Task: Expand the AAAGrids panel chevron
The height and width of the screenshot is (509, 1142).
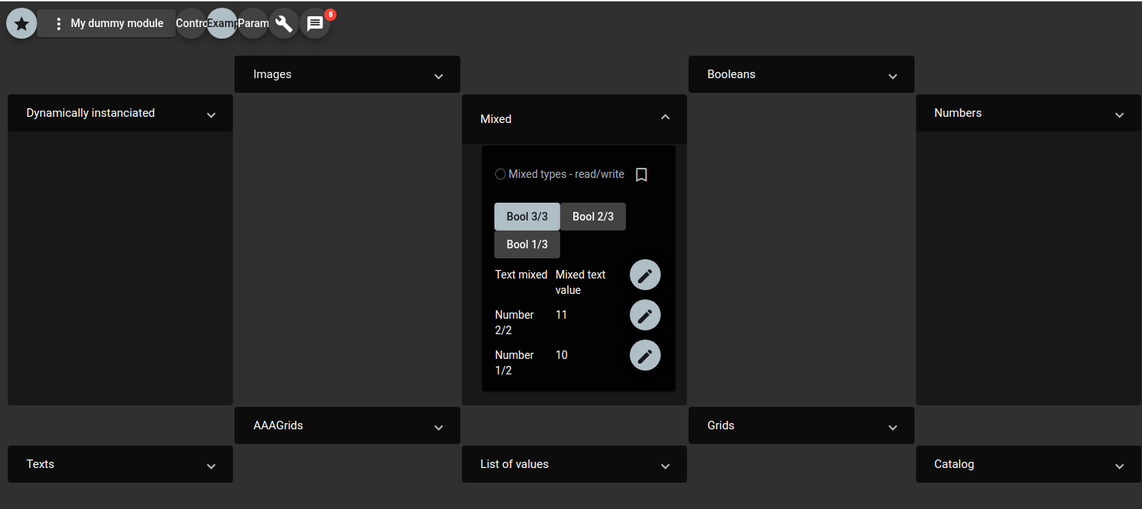Action: click(439, 427)
